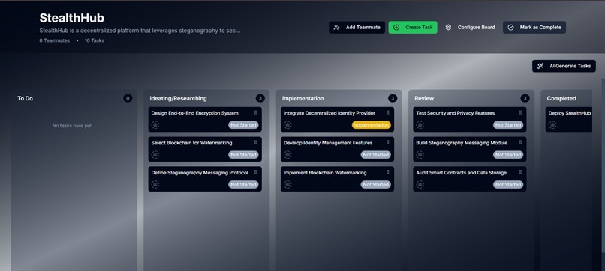Click the person-plus icon in Add Teammate
605x271 pixels.
tap(336, 28)
